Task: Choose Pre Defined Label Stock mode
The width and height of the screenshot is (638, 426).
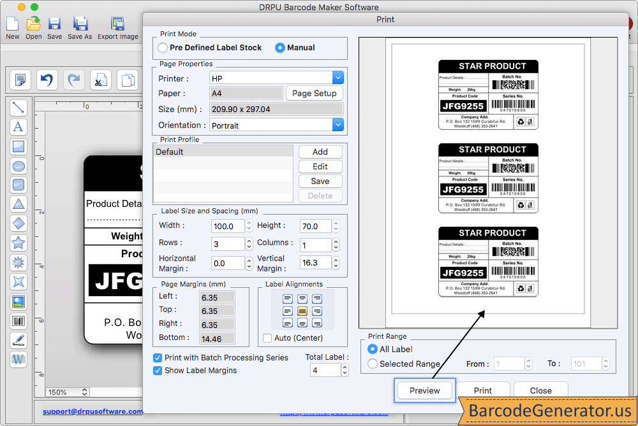Action: pyautogui.click(x=163, y=48)
